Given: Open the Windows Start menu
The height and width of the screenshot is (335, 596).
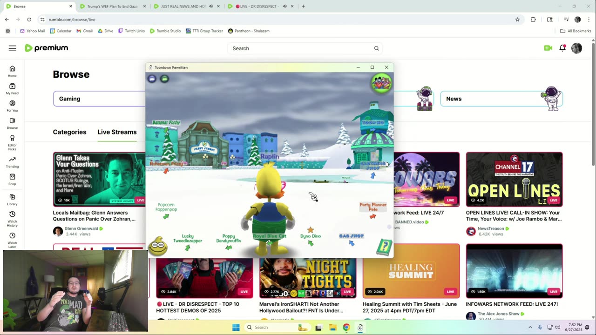Looking at the screenshot, I should pyautogui.click(x=236, y=328).
